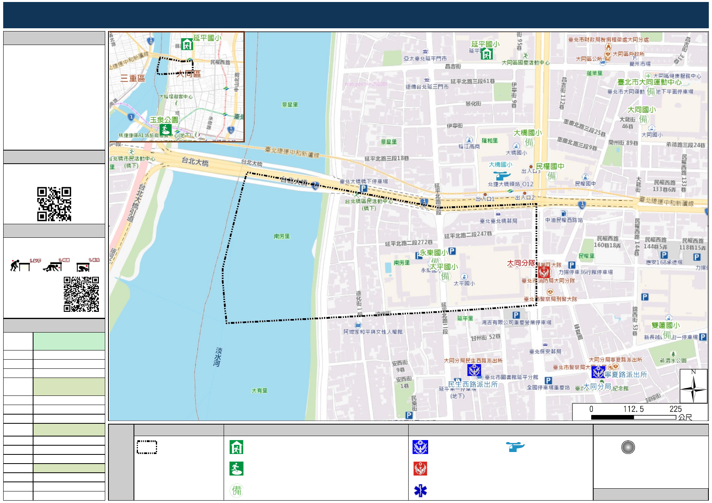The height and width of the screenshot is (503, 712).
Task: Click parking icon at 鴻吉有限公司重慶營業停車場
Action: (x=516, y=315)
